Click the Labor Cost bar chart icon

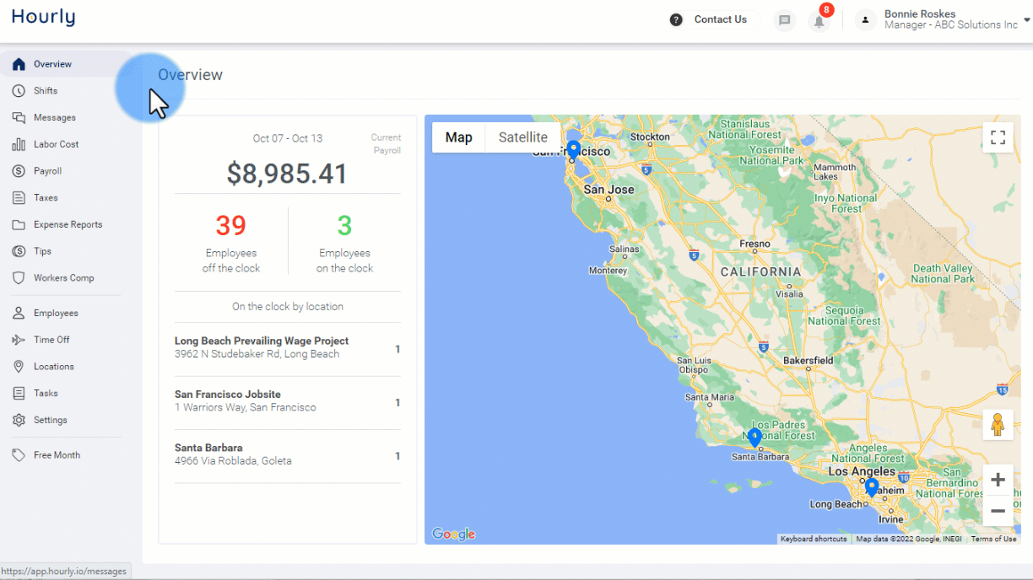tap(19, 144)
